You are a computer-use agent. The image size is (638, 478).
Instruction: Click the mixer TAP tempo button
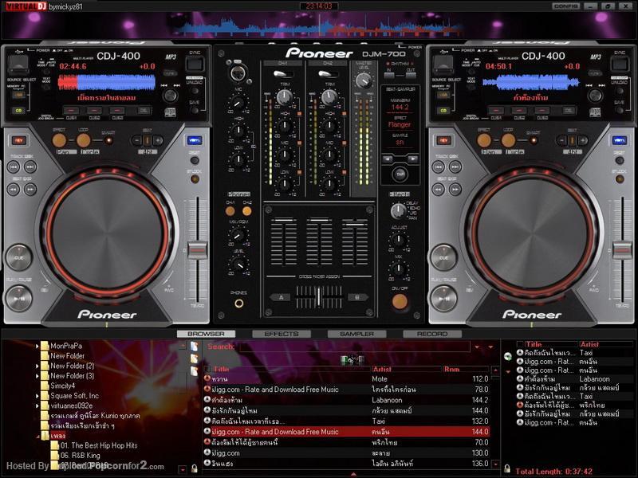[x=400, y=174]
